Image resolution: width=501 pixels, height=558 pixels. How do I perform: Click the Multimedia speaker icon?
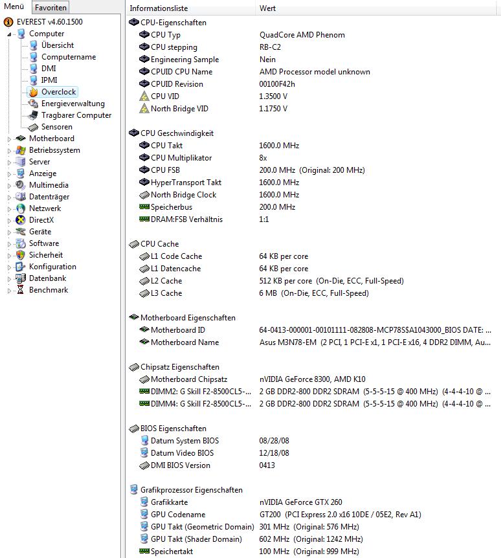click(x=21, y=185)
